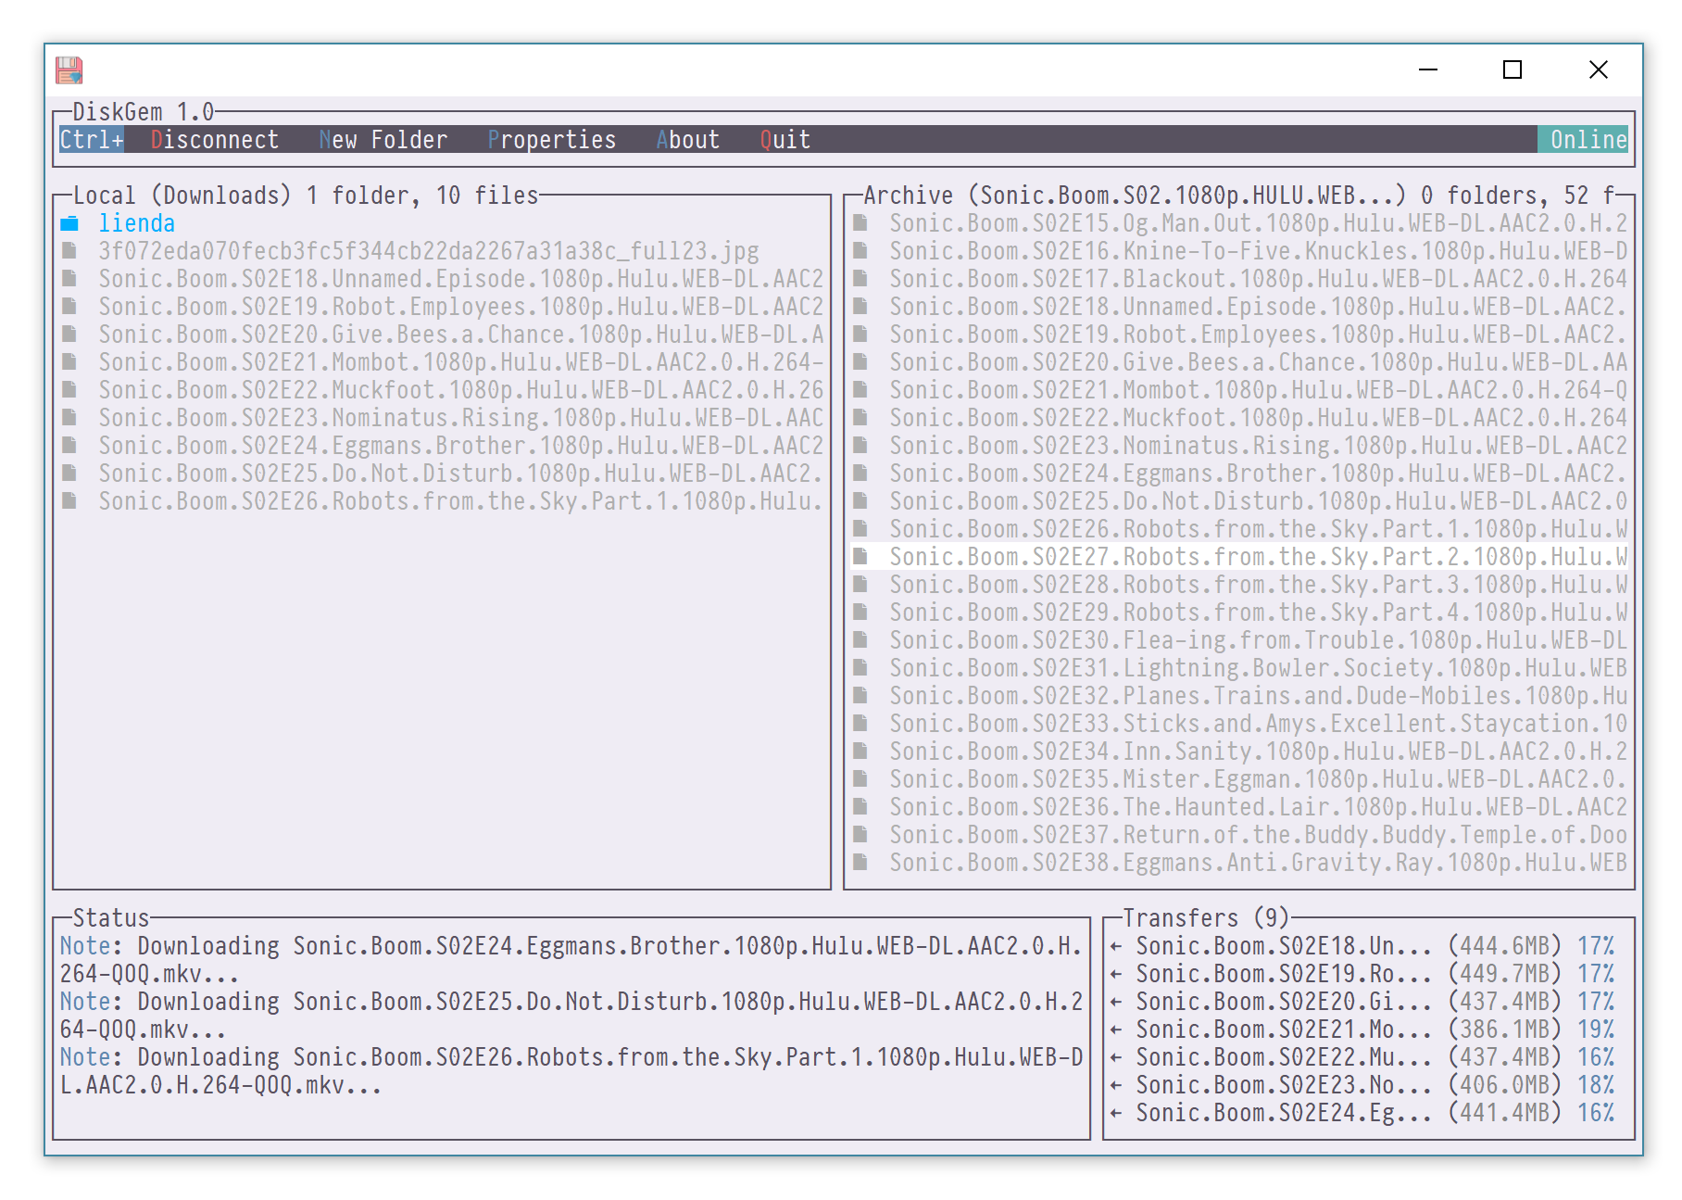1682x1200 pixels.
Task: Click the download arrow for S02E18 transfer
Action: pos(1116,946)
